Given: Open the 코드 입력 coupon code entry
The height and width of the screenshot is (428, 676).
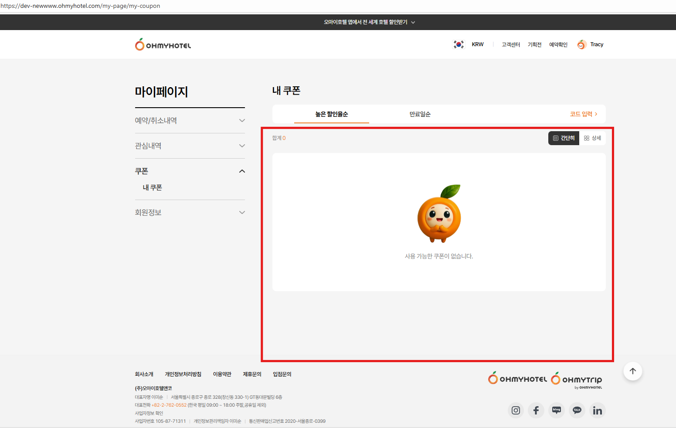Looking at the screenshot, I should click(584, 114).
